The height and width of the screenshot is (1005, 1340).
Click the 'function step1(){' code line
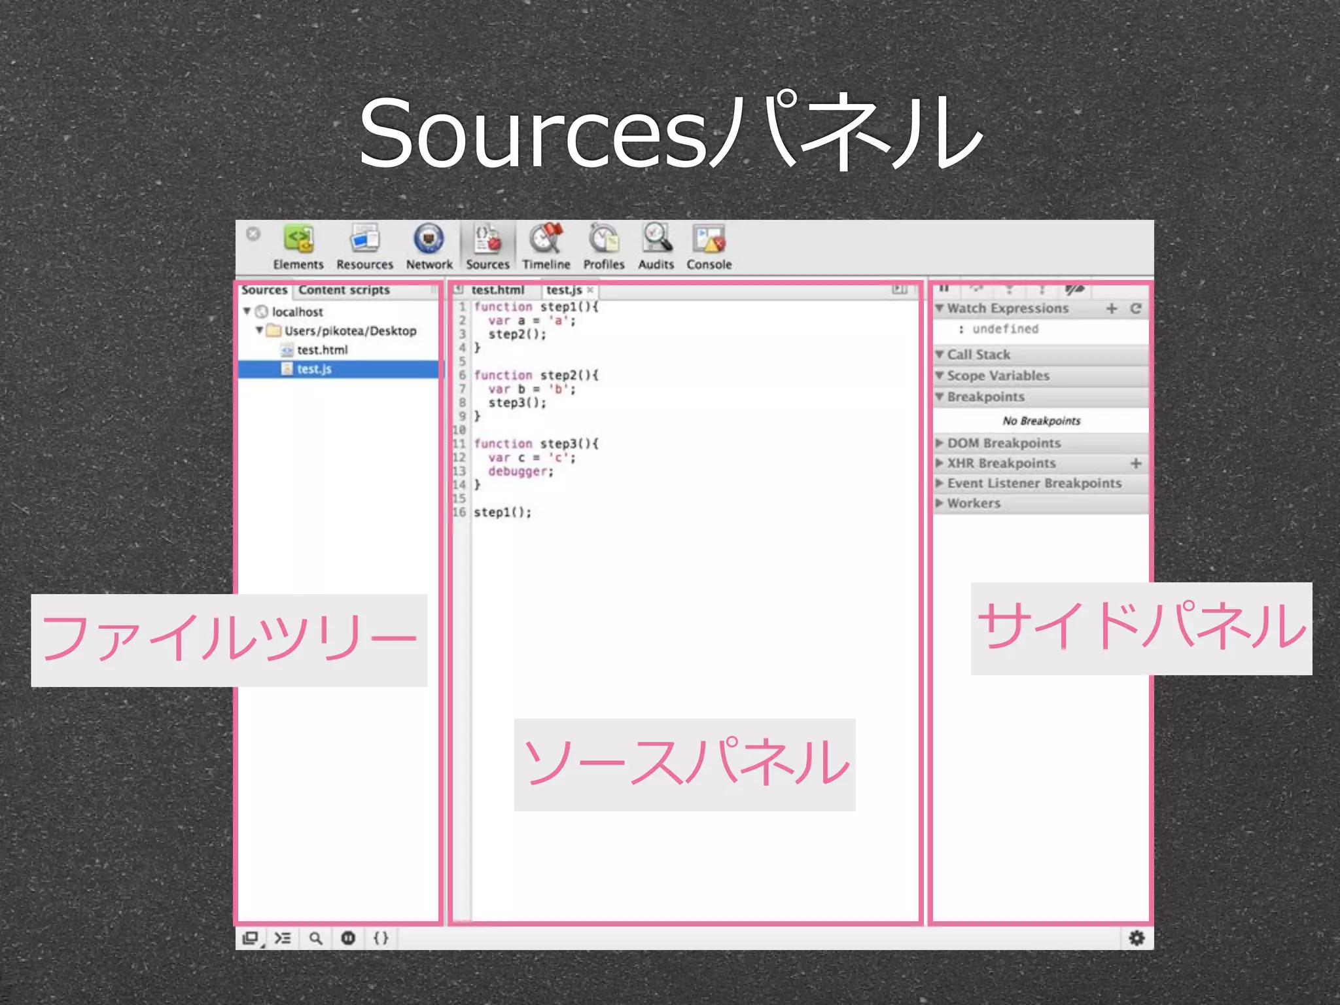click(x=537, y=307)
